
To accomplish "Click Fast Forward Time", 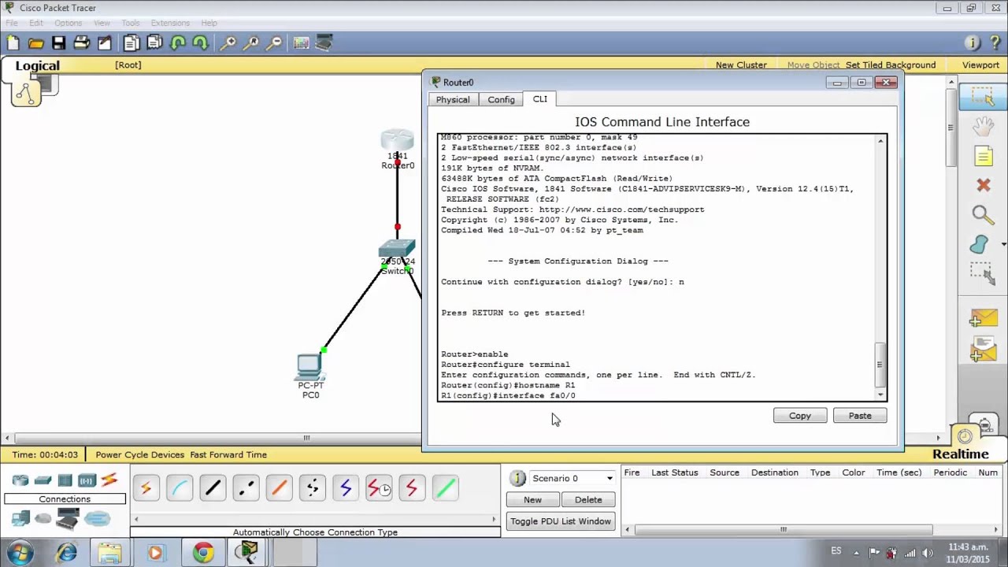I will (228, 454).
